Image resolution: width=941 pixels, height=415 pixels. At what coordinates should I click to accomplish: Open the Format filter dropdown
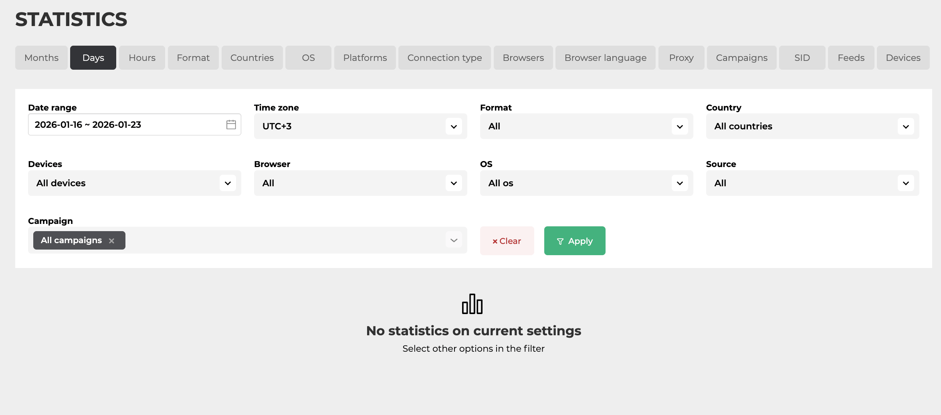click(x=586, y=127)
